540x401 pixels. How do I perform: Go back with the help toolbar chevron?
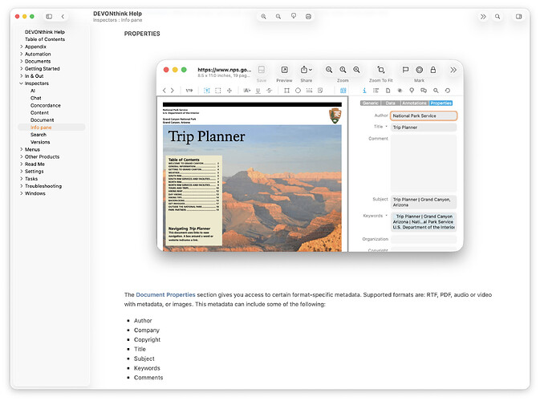tap(63, 16)
